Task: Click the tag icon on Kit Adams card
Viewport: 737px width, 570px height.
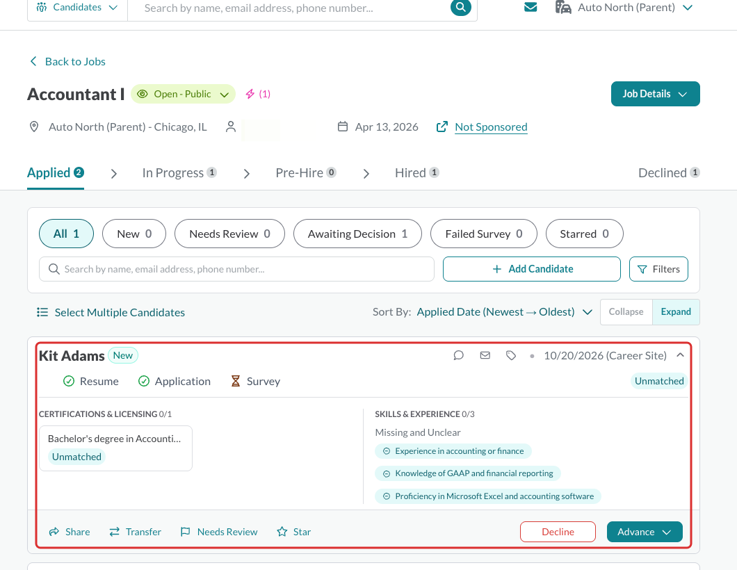Action: 511,356
